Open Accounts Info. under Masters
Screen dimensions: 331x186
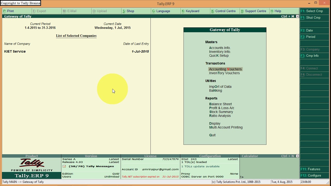click(x=220, y=48)
